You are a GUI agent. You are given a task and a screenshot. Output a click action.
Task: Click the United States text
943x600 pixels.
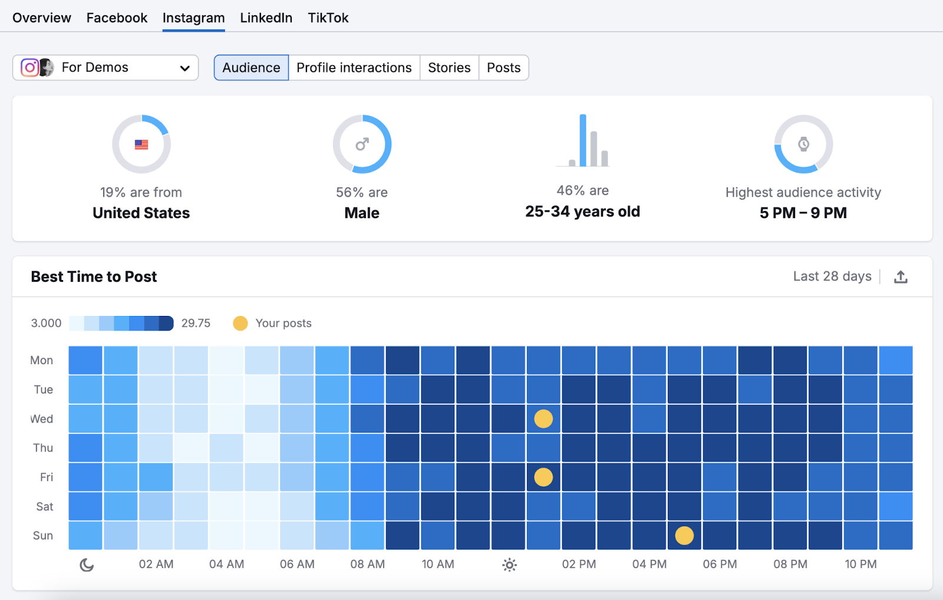(x=141, y=213)
